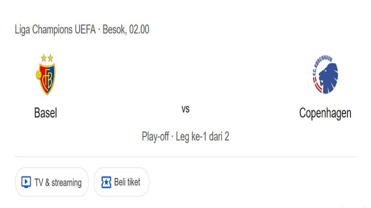This screenshot has height=208, width=371.
Task: Open the Liga Champions UEFA link
Action: 55,30
